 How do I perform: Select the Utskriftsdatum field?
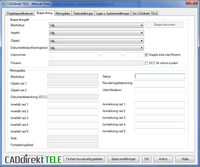[160, 90]
